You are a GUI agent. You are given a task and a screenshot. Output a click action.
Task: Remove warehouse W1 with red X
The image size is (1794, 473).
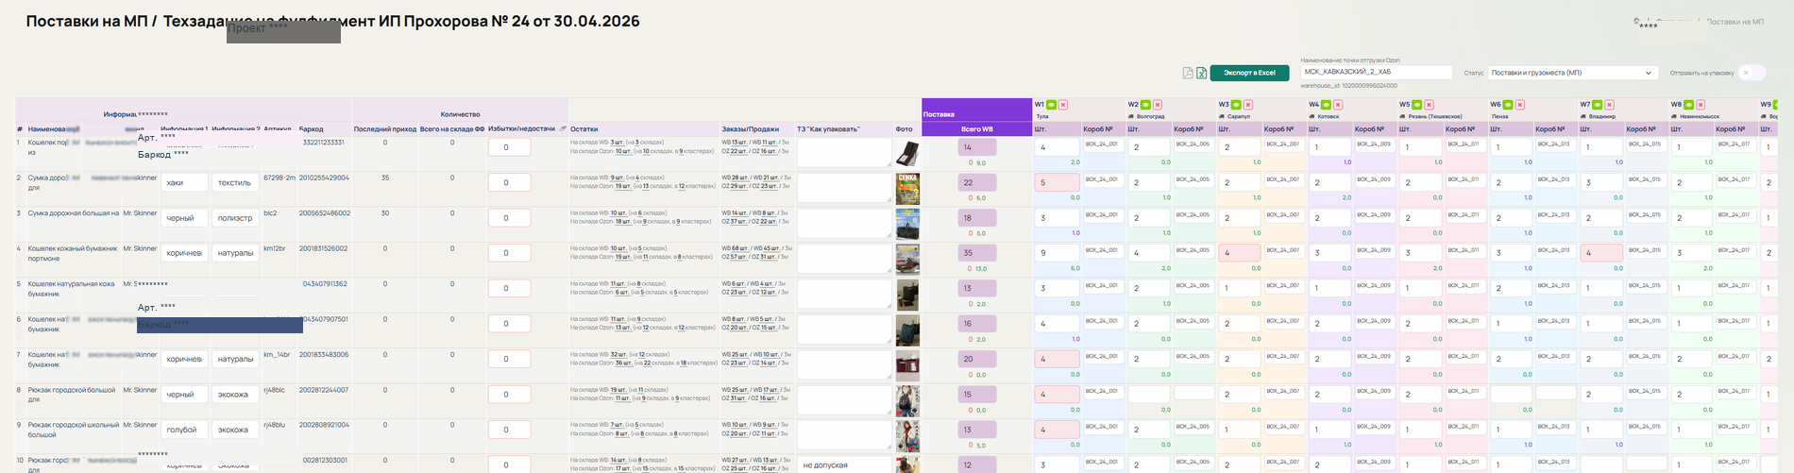[1063, 105]
